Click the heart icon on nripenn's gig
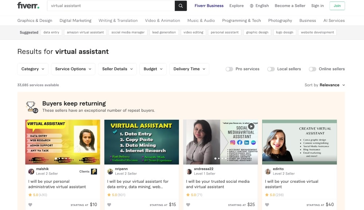 [109, 205]
